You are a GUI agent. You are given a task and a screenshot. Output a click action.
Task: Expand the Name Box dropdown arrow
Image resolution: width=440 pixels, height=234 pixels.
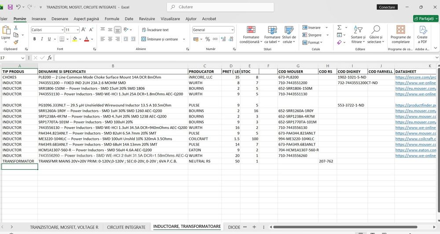23,58
